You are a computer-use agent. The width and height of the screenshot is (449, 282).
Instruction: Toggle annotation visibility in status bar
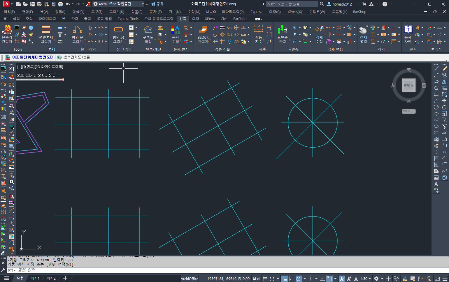(342, 279)
